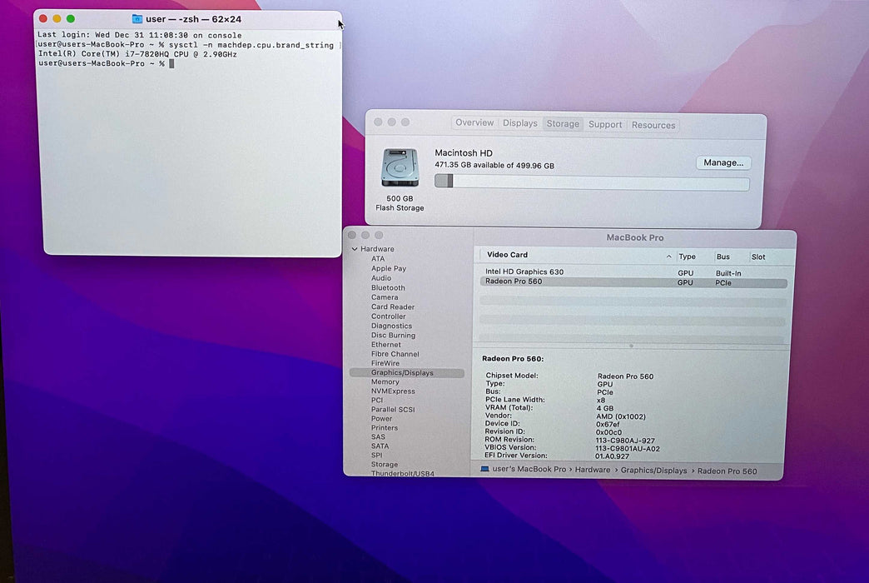The height and width of the screenshot is (583, 869).
Task: Switch to the Overview tab
Action: coord(474,122)
